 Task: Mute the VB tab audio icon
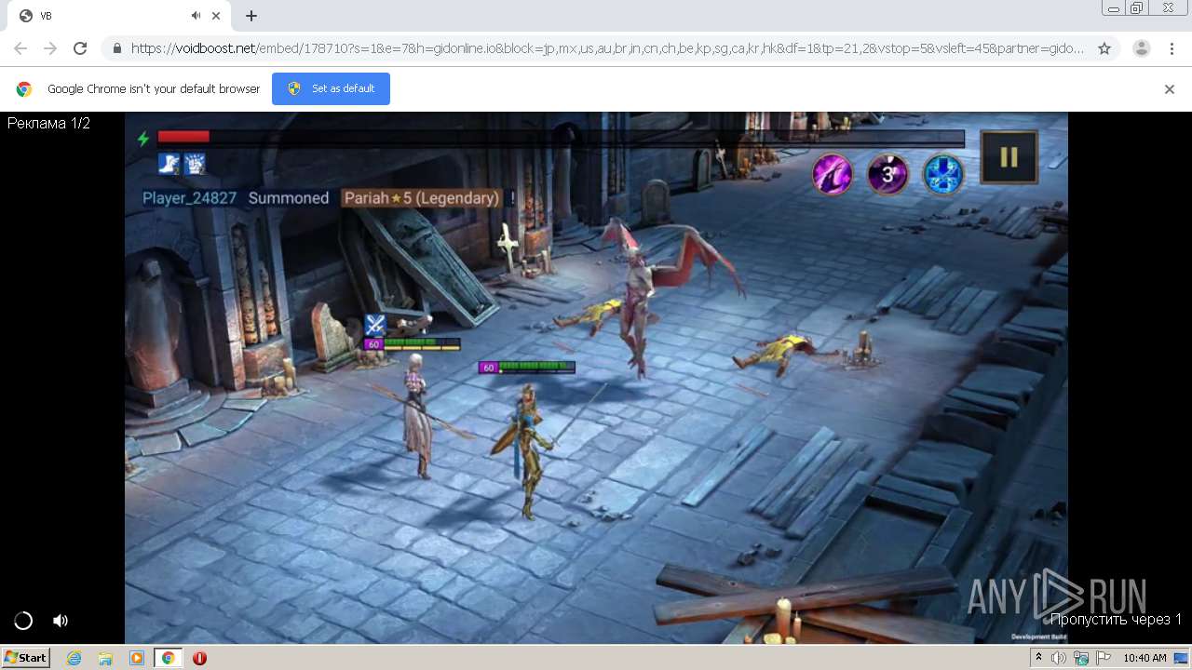point(196,16)
